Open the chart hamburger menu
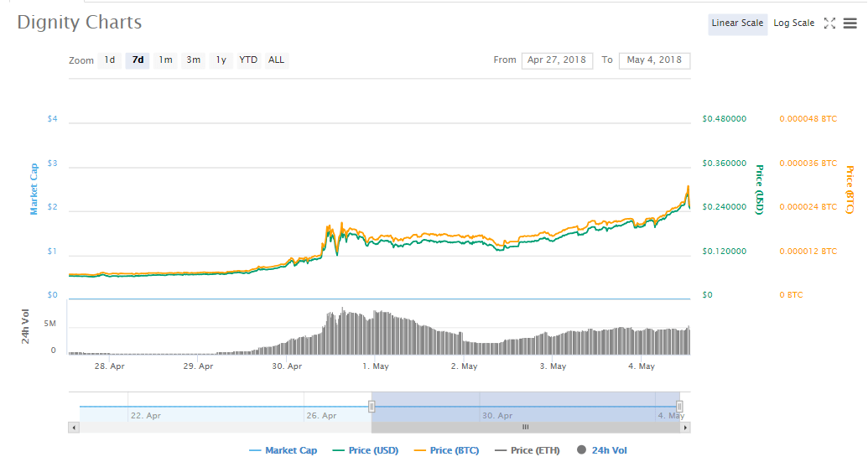 (x=850, y=23)
